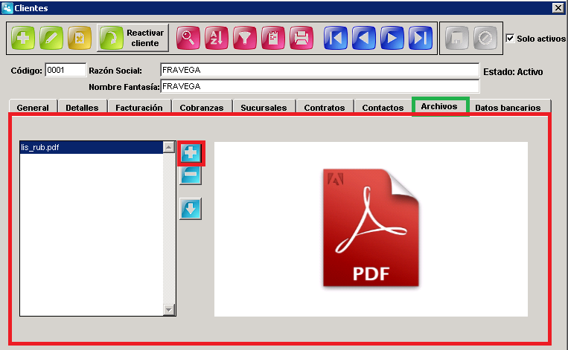This screenshot has height=350, width=568.
Task: Click the file list scroll down arrow
Action: [169, 310]
